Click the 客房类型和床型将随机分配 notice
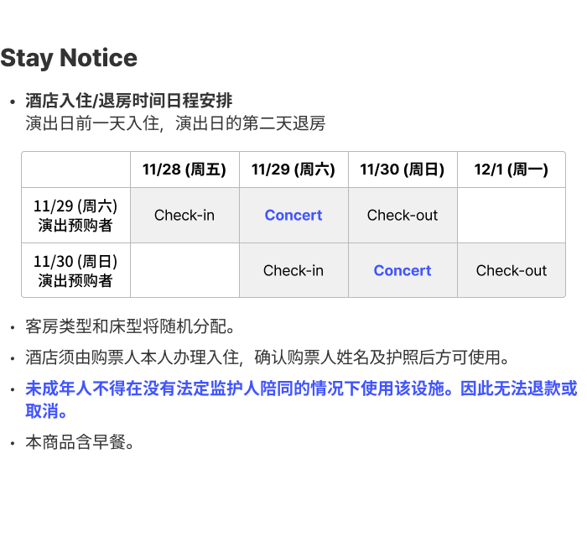Screen dimensions: 587x537 point(130,326)
